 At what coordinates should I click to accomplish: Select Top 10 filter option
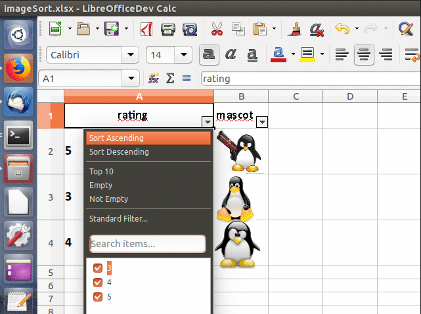pos(101,172)
